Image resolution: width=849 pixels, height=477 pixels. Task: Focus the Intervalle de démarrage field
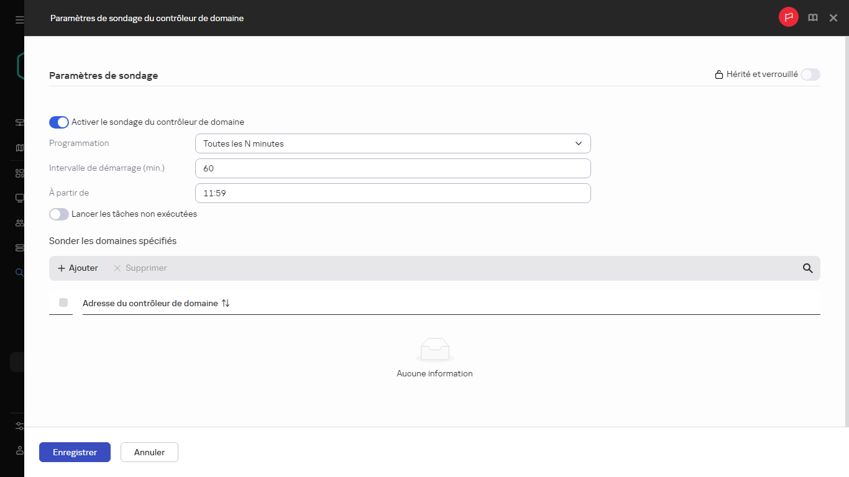click(x=392, y=168)
